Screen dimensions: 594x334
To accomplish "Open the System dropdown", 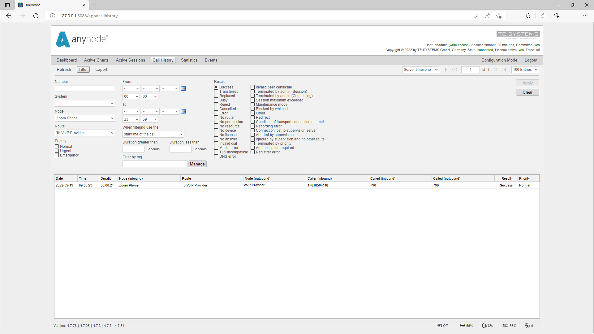I will (85, 103).
